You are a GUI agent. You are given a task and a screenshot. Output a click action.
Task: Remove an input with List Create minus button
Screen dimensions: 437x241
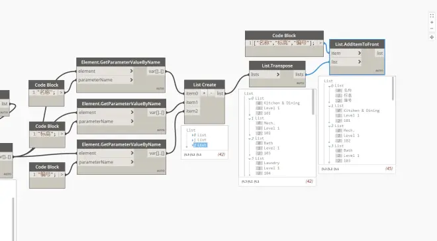(211, 93)
